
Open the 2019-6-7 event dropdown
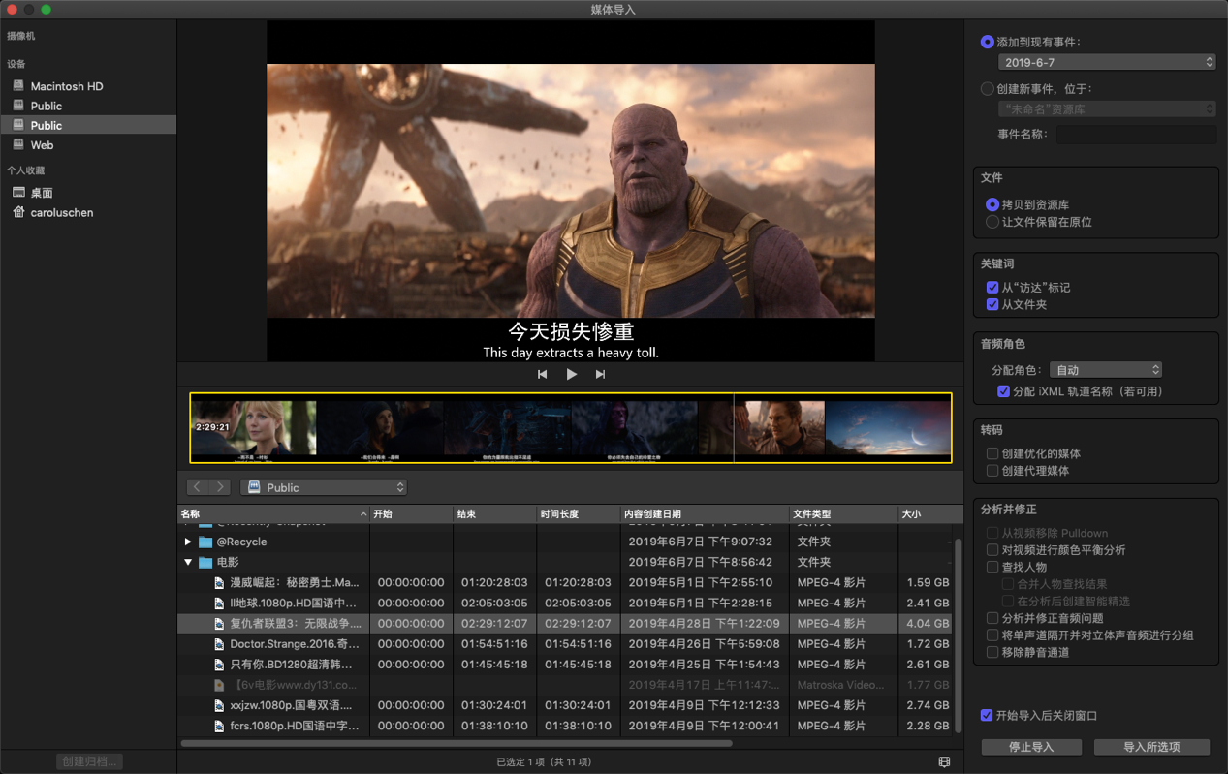(1106, 62)
